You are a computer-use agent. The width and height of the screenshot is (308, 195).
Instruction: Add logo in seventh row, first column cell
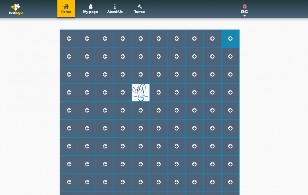69,147
